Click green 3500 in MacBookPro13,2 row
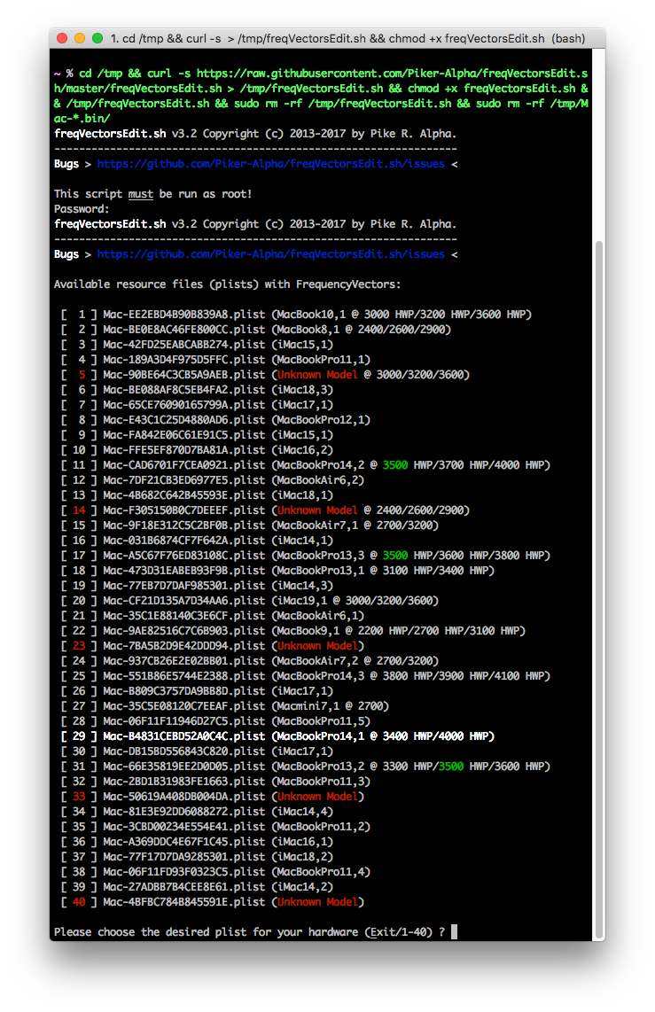 point(451,767)
